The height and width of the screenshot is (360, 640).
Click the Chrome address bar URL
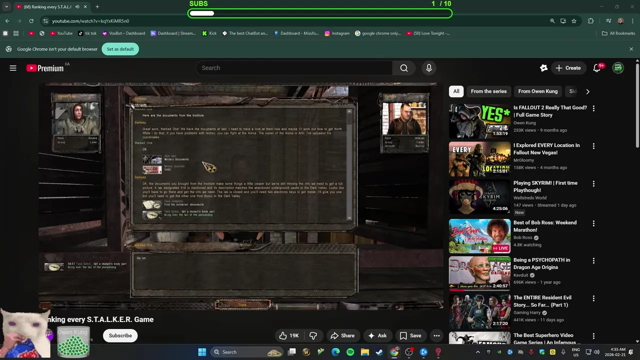click(x=90, y=21)
